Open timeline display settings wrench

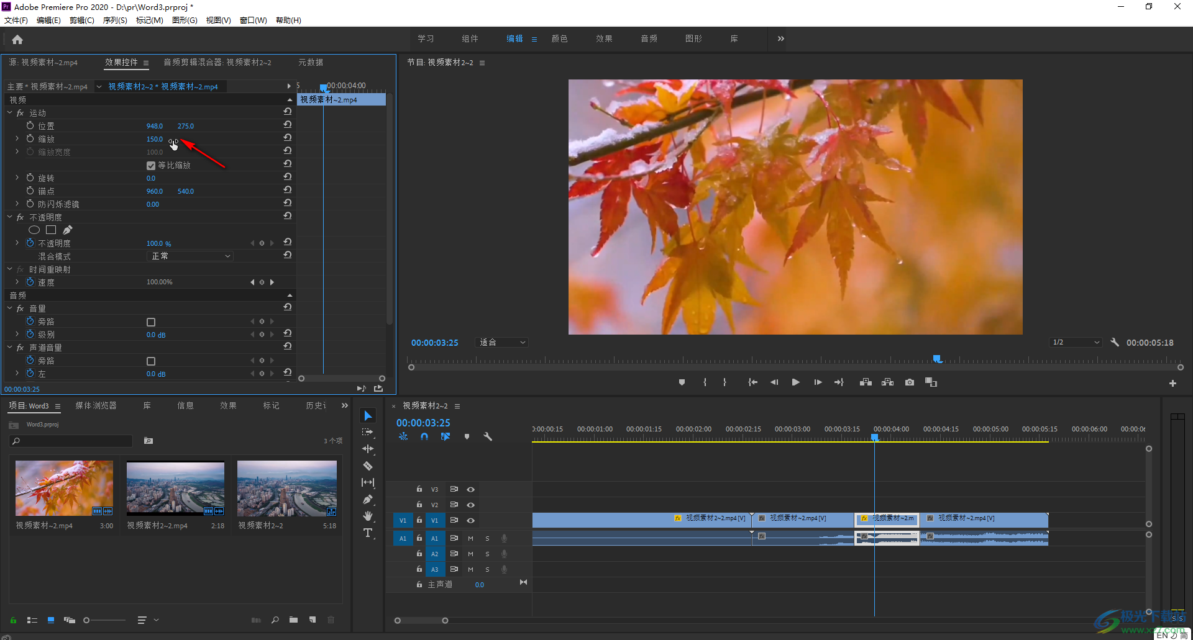tap(488, 436)
